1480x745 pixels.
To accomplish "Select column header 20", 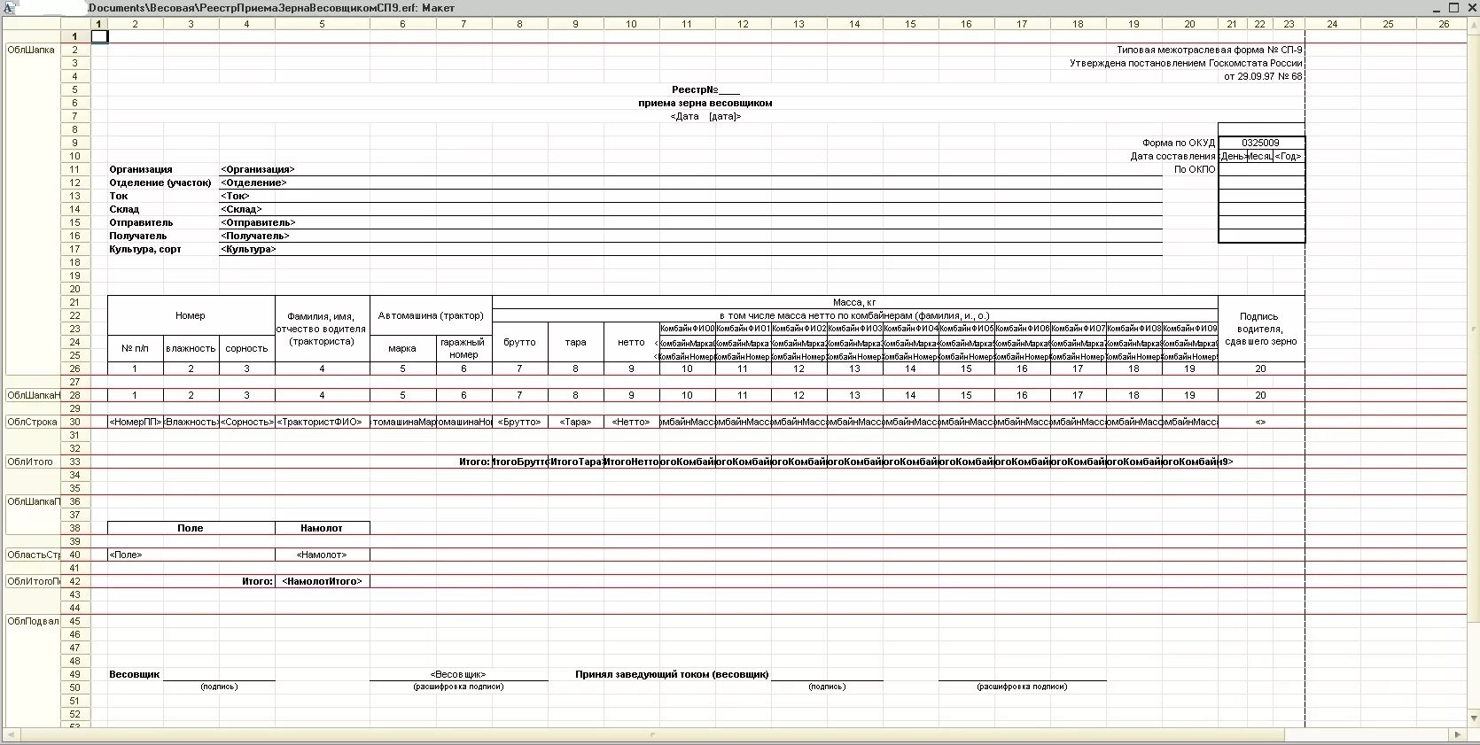I will click(x=1189, y=24).
